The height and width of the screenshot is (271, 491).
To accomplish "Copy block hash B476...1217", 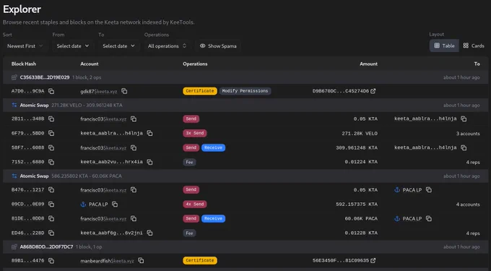I will pos(51,190).
